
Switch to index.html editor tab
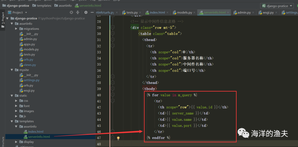click(x=155, y=12)
